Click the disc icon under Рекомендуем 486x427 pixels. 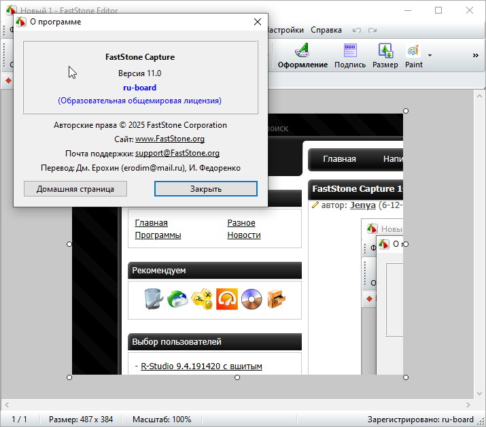tap(251, 299)
